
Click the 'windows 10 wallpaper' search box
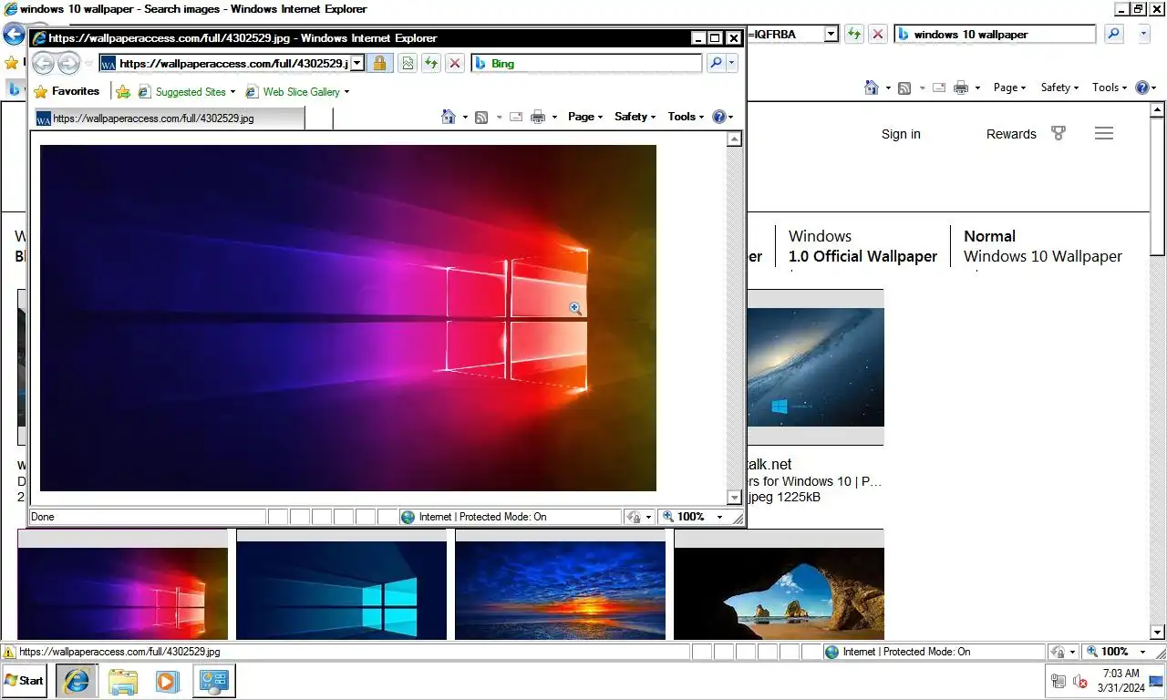(x=995, y=34)
